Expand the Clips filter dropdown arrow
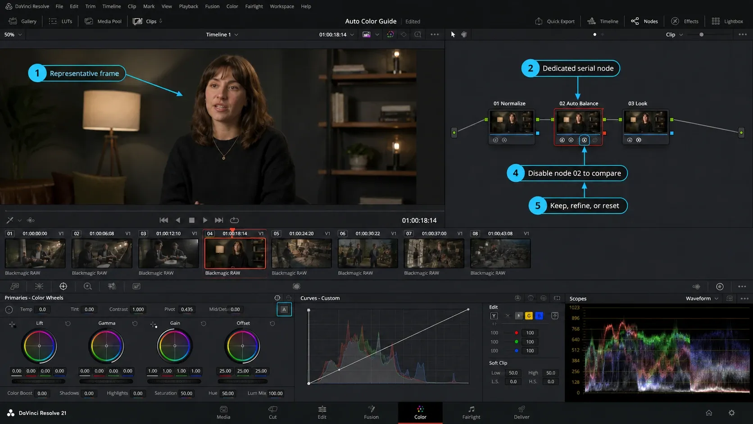 coord(161,21)
